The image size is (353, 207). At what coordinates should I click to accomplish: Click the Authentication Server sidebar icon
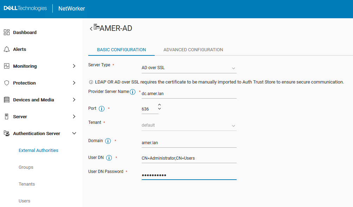click(6, 133)
